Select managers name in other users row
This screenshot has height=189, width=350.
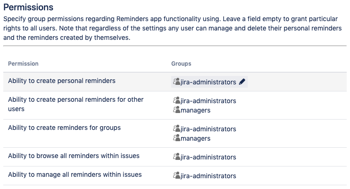point(195,110)
